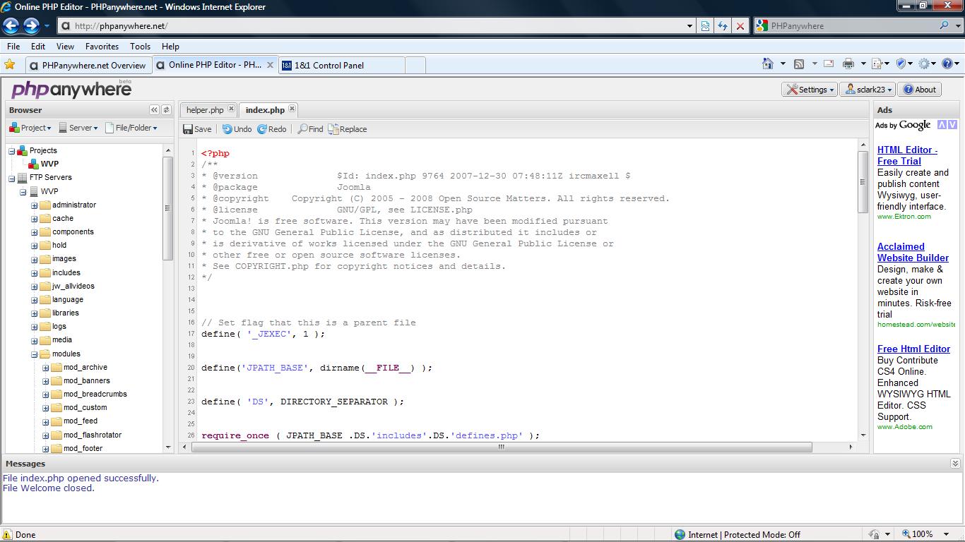This screenshot has height=542, width=965.
Task: Select the language folder
Action: tap(67, 299)
